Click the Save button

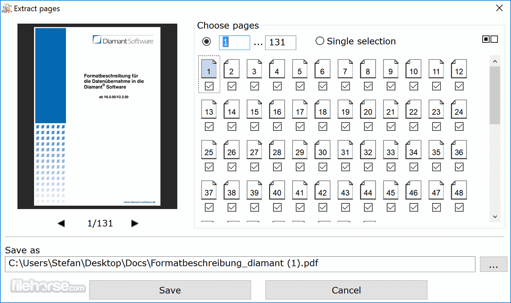[x=170, y=290]
